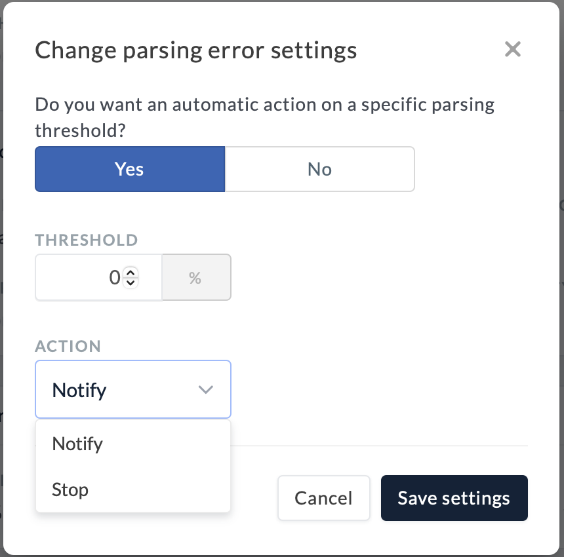The width and height of the screenshot is (564, 557).
Task: Select No for automatic action
Action: pos(319,169)
